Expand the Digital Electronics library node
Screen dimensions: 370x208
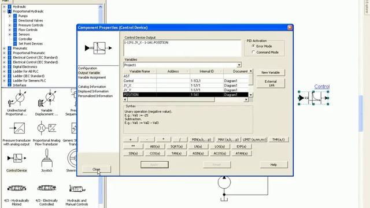4,67
